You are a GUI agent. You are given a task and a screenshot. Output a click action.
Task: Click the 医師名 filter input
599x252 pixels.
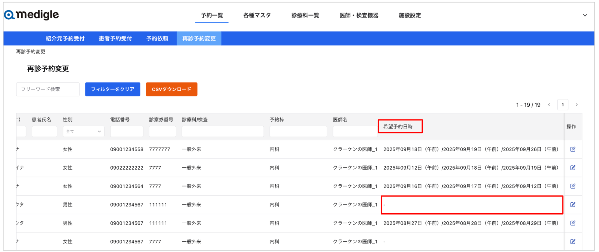(355, 131)
